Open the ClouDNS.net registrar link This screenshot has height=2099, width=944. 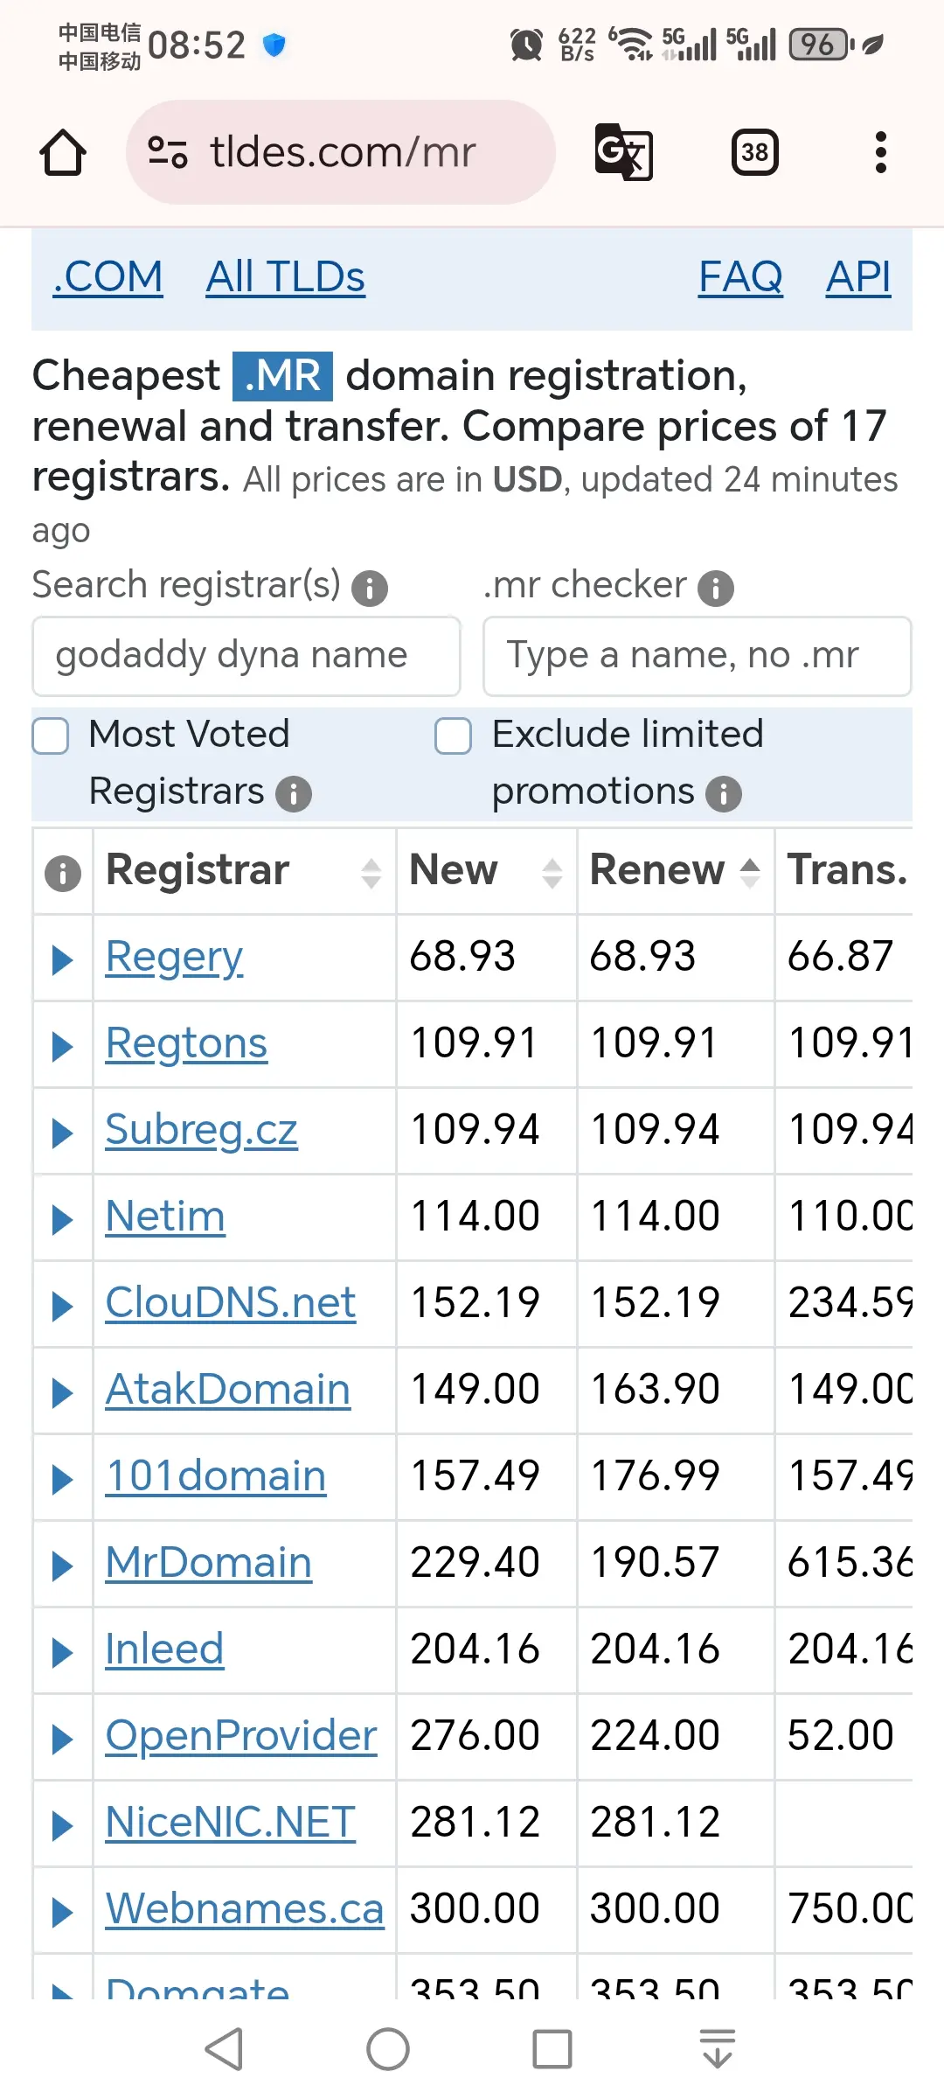click(231, 1303)
